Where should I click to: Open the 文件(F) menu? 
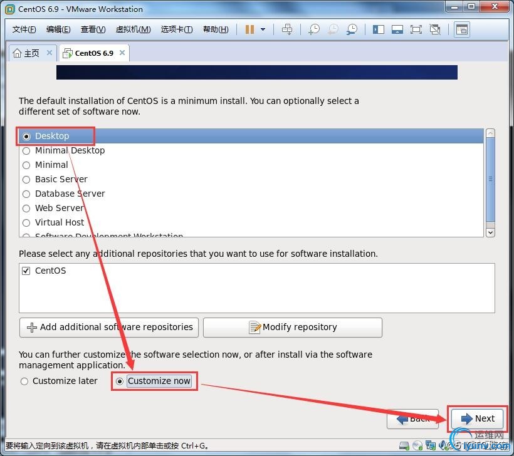pos(24,29)
